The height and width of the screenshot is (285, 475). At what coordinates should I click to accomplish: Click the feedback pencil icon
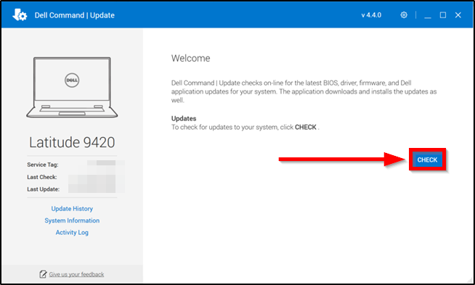43,274
